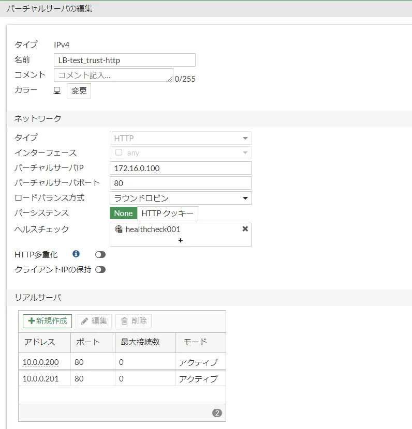Viewport: 412px width, 429px height.
Task: Select HTTP クッキー persistence option
Action: [x=167, y=213]
